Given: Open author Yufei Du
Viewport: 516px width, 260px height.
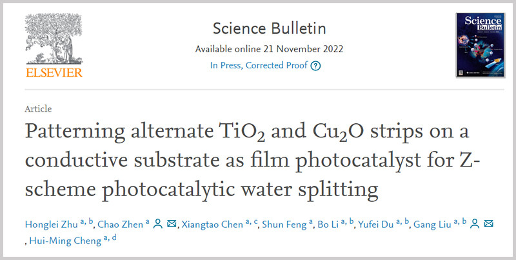Looking at the screenshot, I should [376, 225].
